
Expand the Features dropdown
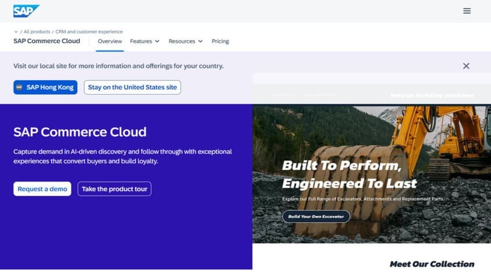point(145,41)
